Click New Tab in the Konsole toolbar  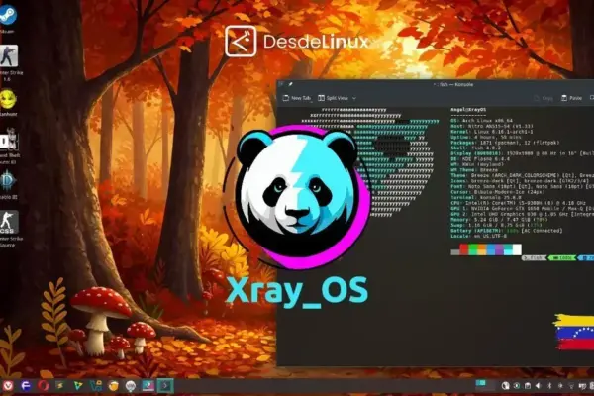pos(297,98)
